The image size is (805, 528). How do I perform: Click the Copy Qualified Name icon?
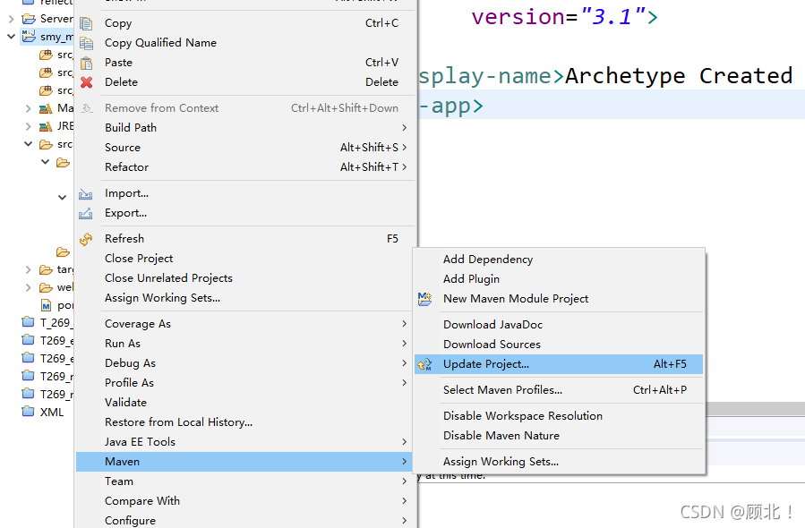86,43
